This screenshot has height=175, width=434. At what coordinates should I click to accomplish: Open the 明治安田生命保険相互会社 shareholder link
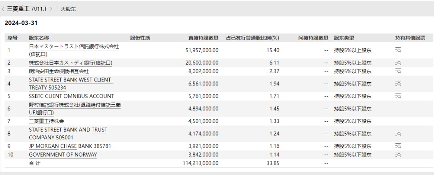(x=59, y=71)
